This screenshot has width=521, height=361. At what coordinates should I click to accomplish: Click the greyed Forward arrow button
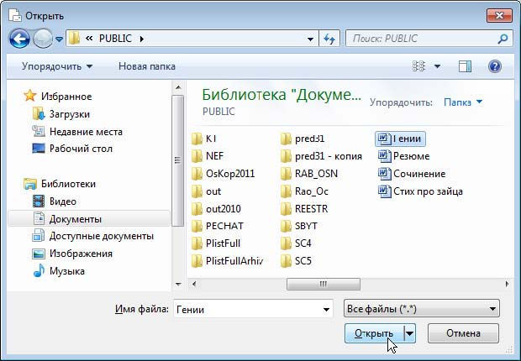pos(43,39)
